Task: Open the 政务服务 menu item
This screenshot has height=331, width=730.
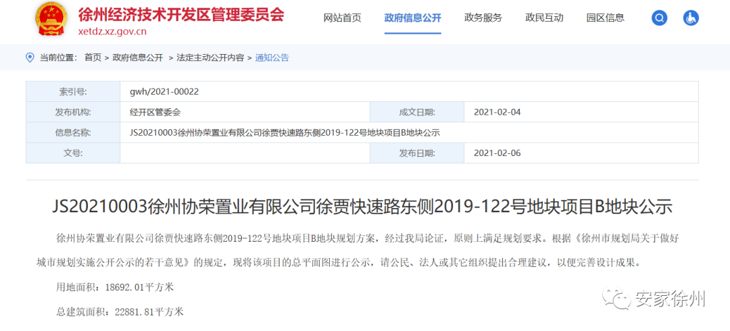Action: click(x=483, y=18)
